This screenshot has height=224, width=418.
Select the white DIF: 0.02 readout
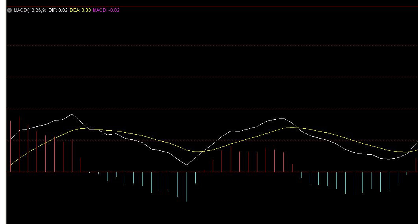(58, 10)
